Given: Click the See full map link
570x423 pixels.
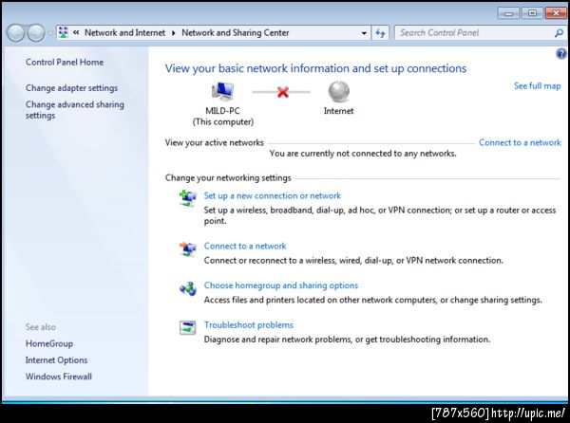Looking at the screenshot, I should click(x=538, y=86).
